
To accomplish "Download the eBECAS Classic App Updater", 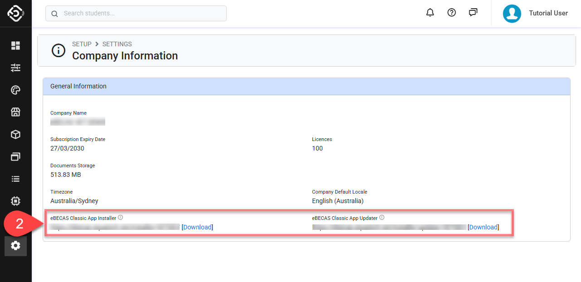I will (x=483, y=227).
